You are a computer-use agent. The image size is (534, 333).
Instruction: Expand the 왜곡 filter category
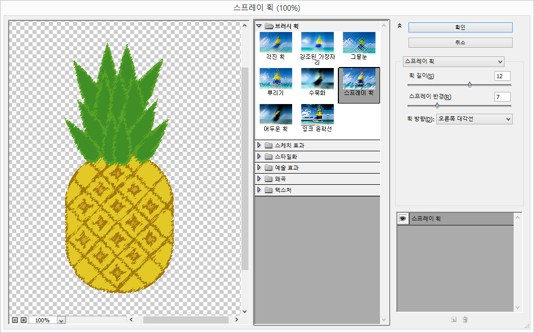(x=259, y=179)
